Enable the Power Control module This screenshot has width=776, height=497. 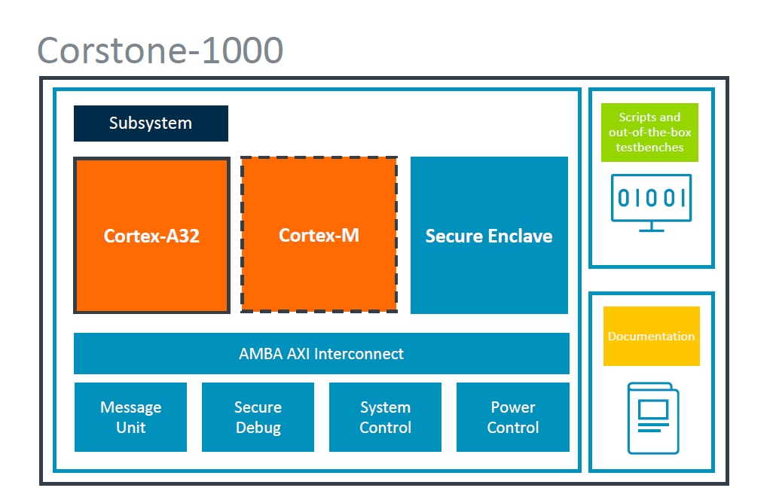[x=512, y=416]
